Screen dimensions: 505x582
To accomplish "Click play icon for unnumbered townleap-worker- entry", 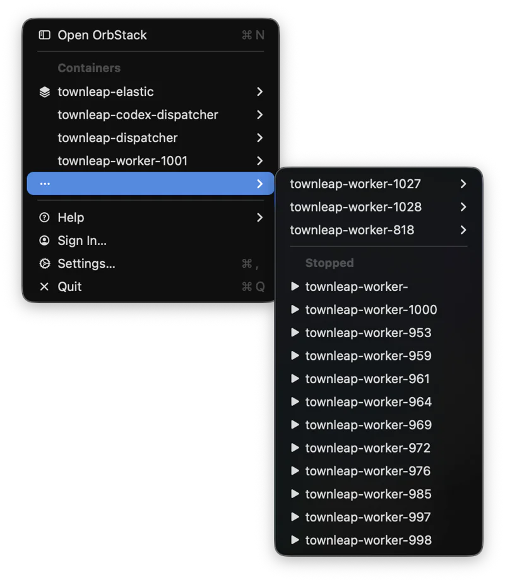I will pyautogui.click(x=295, y=286).
